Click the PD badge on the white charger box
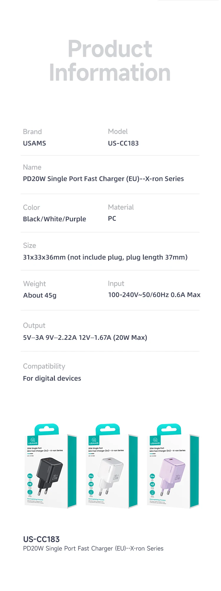221x591 pixels. 91,484
